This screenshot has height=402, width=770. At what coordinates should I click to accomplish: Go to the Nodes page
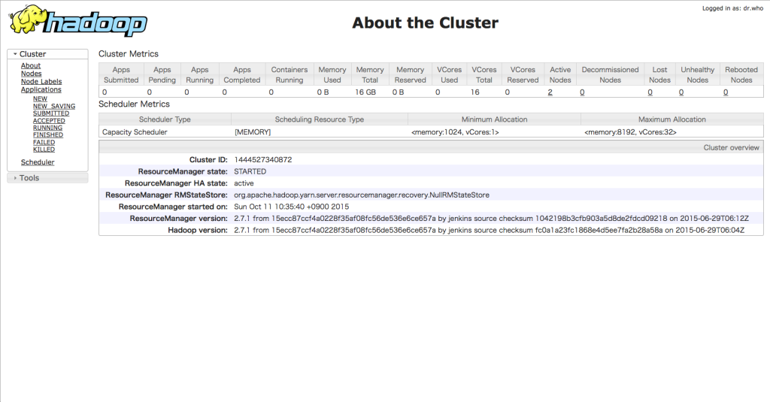32,74
